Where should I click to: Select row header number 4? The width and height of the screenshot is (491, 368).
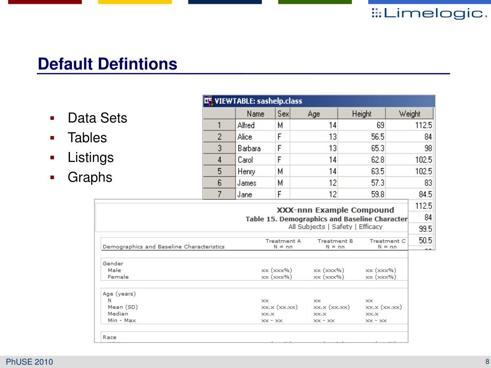(219, 160)
